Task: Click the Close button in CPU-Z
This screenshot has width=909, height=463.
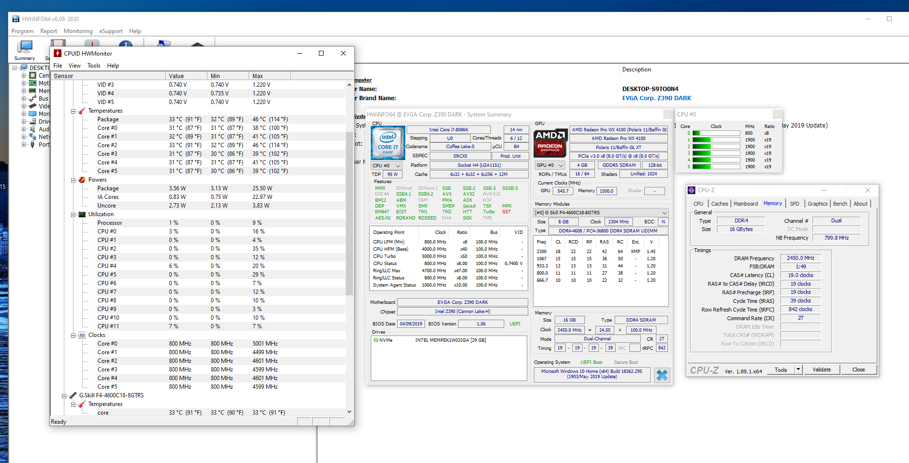Action: (859, 370)
